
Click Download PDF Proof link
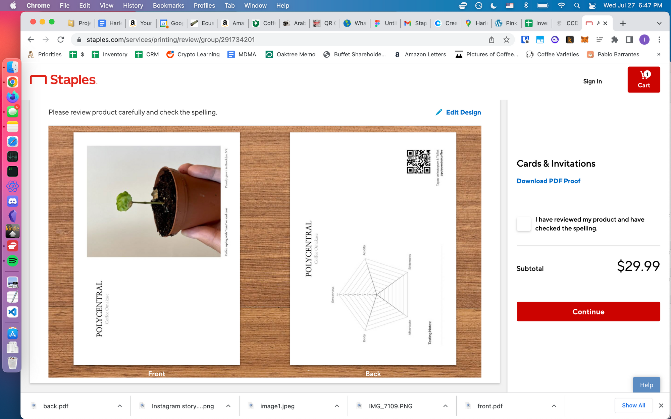[x=548, y=181]
